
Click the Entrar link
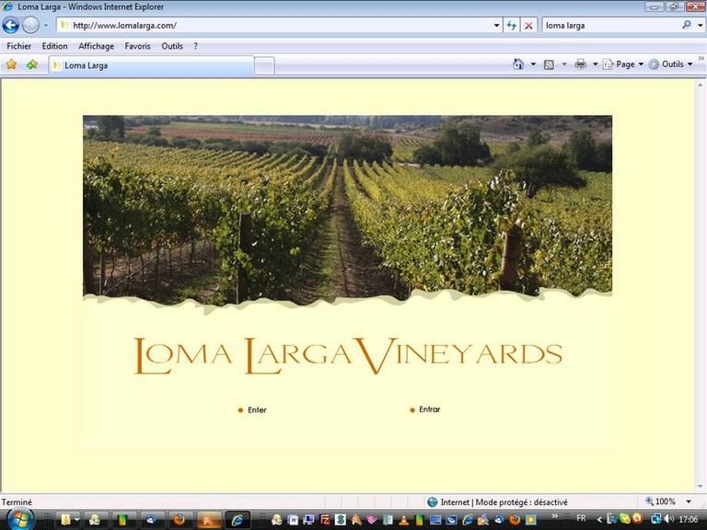tap(429, 409)
